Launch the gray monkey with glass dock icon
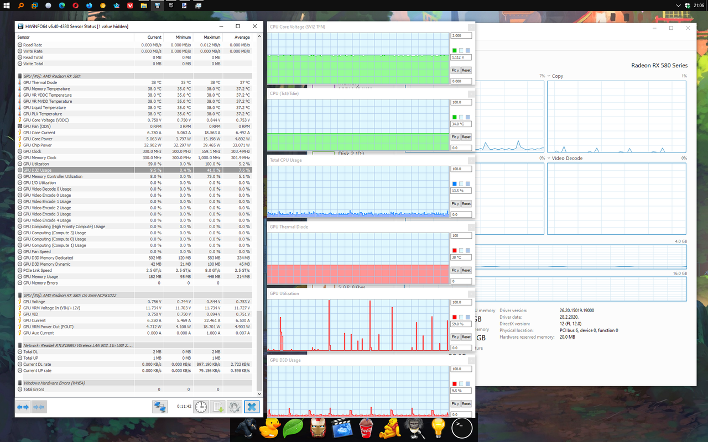708x442 pixels. tap(414, 428)
